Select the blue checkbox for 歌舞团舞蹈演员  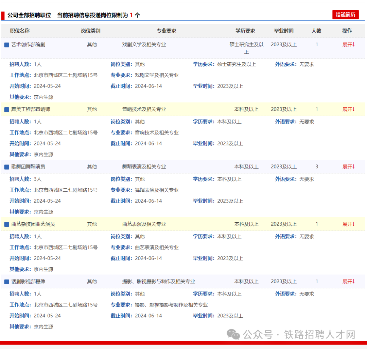7,167
